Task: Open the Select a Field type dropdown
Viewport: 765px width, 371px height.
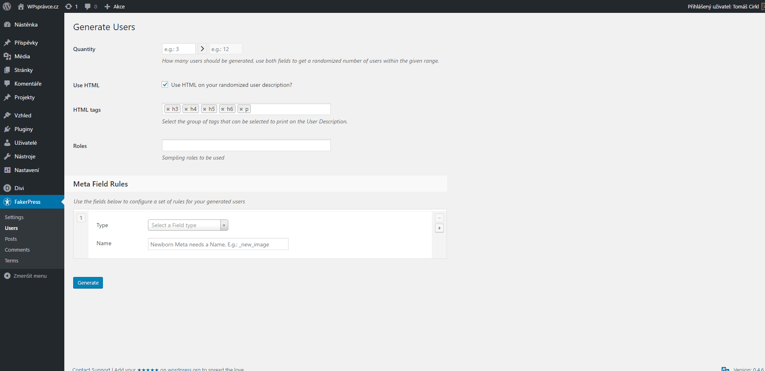Action: [188, 225]
